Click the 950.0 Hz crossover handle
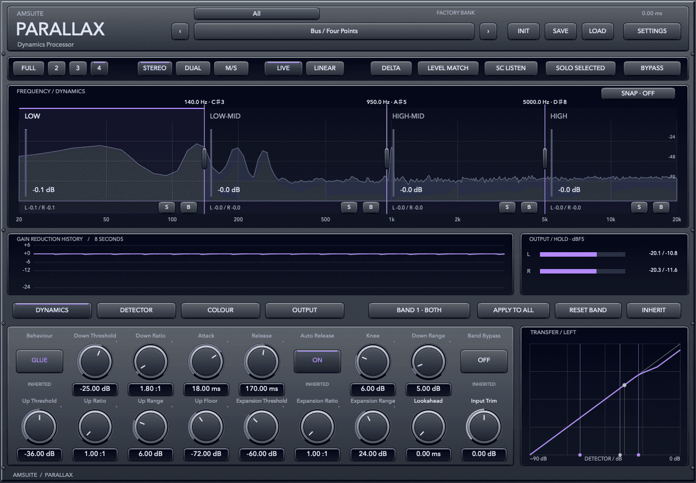This screenshot has height=483, width=696. [387, 158]
